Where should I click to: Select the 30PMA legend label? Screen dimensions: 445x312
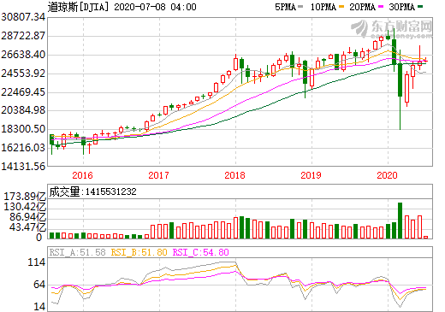pos(401,7)
